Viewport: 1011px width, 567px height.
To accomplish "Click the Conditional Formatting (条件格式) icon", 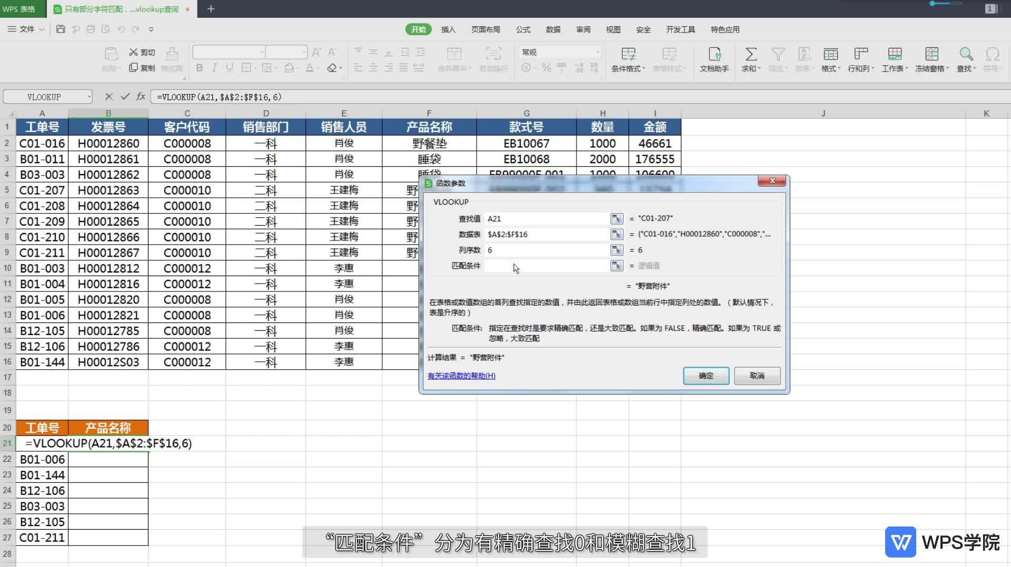I will tap(628, 54).
